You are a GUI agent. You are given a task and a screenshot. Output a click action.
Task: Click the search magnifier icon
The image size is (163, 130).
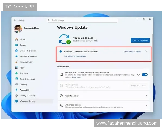click(49, 20)
